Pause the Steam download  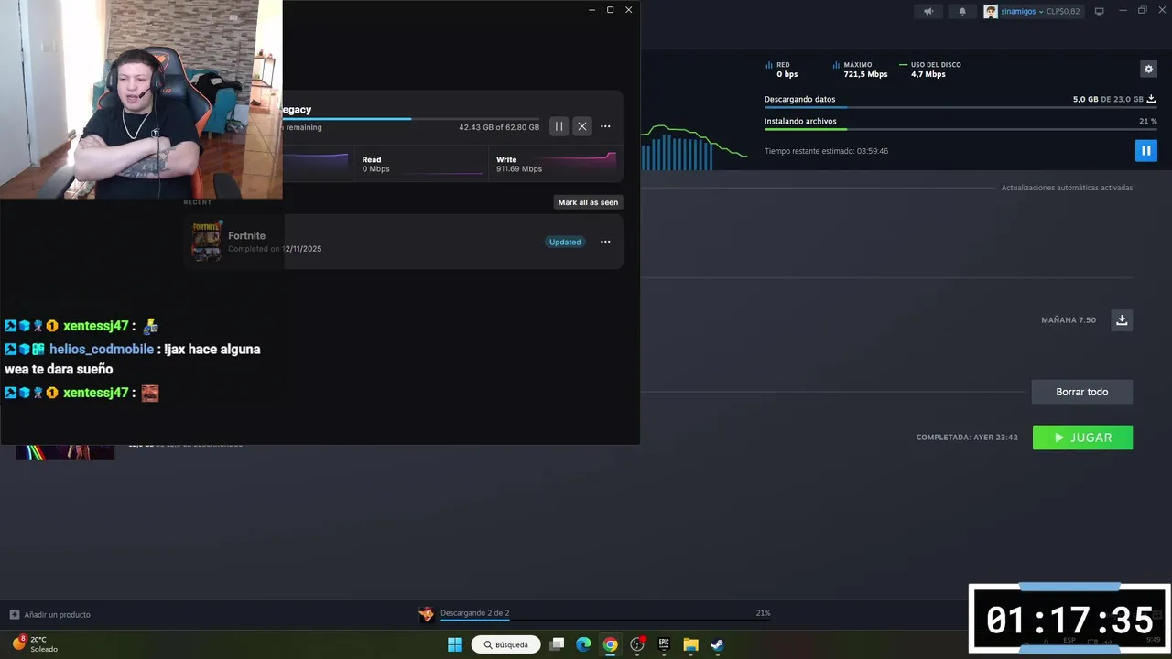(1145, 151)
